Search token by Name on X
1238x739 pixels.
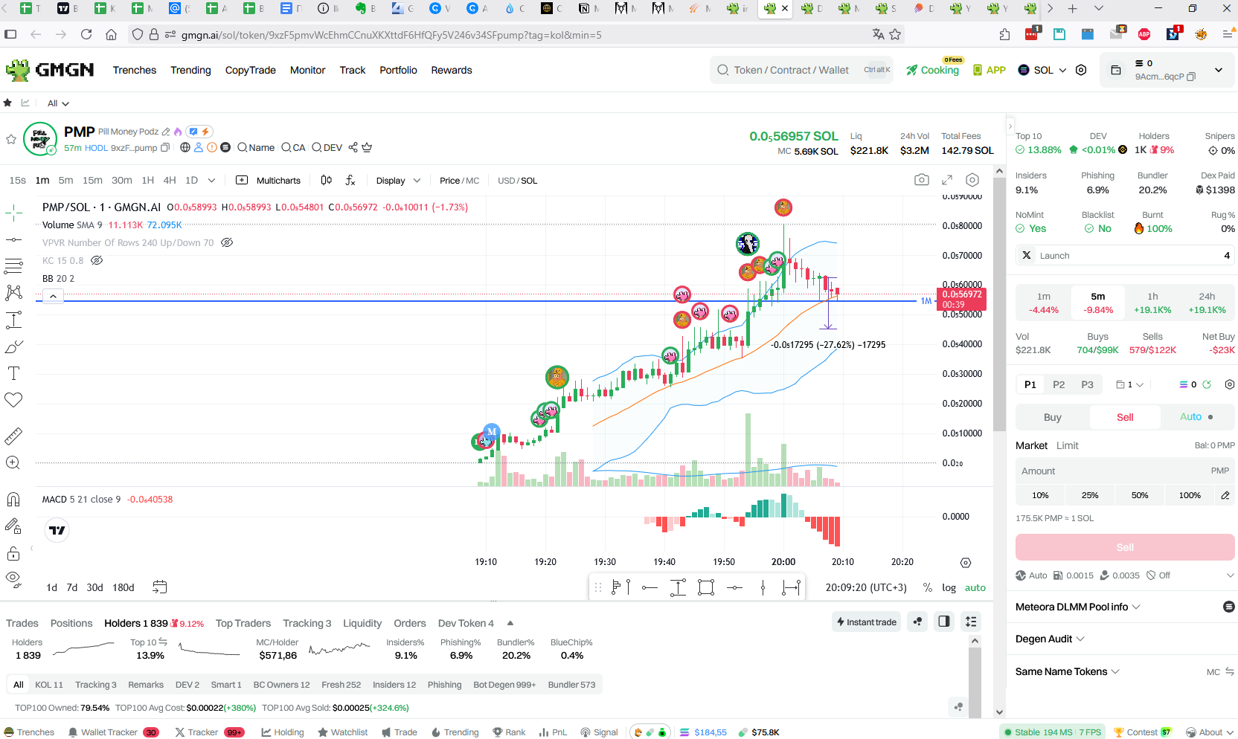point(256,147)
